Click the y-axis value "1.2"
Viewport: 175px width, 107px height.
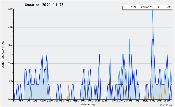(x=10, y=82)
